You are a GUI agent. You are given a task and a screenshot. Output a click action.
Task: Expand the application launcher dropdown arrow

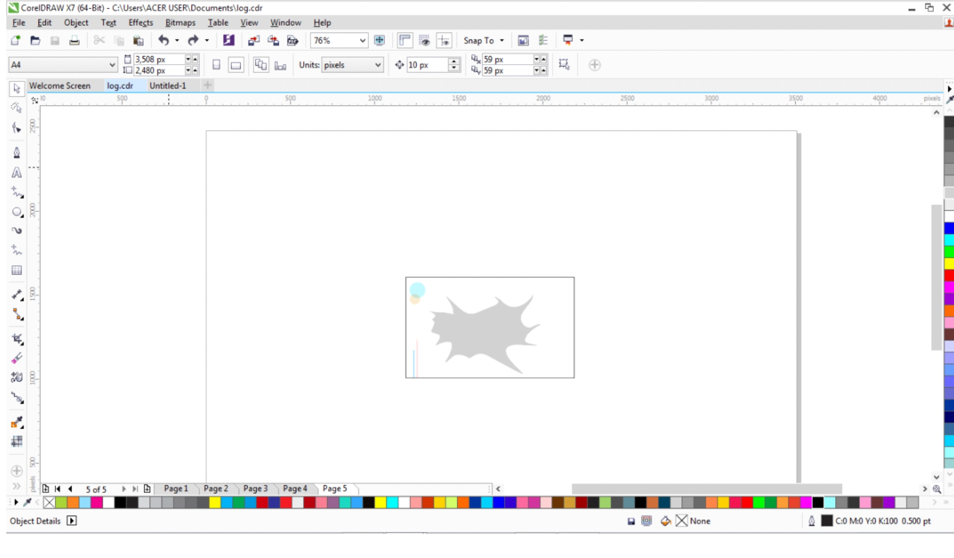coord(582,40)
